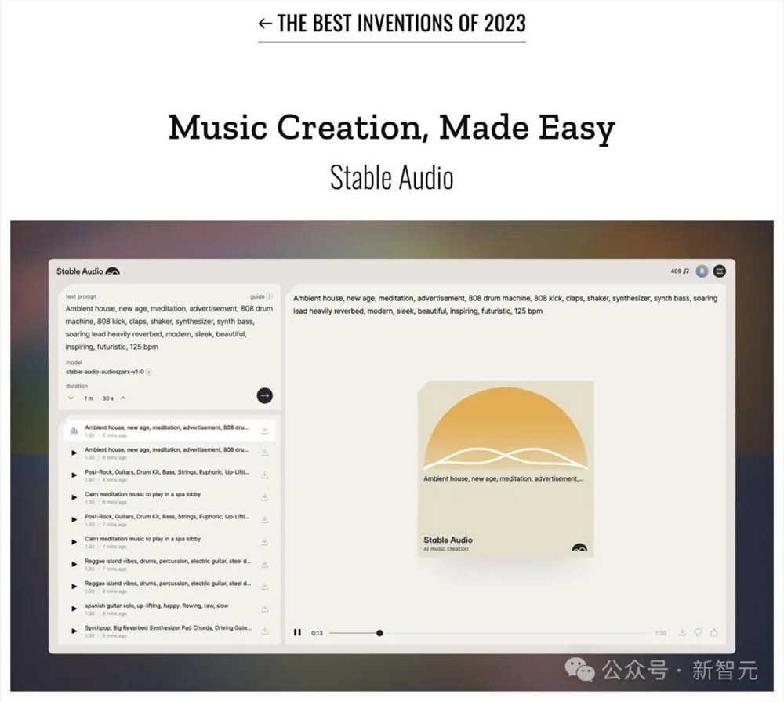Click the 0:13 elapsed time label
This screenshot has width=784, height=702.
317,633
